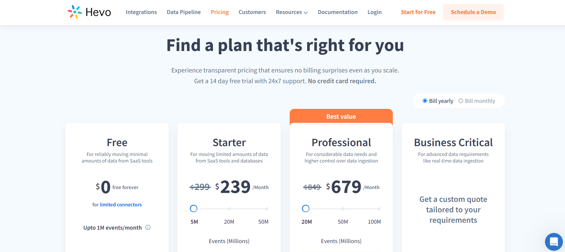The image size is (565, 252).
Task: Open the limited connectors link
Action: click(x=120, y=205)
